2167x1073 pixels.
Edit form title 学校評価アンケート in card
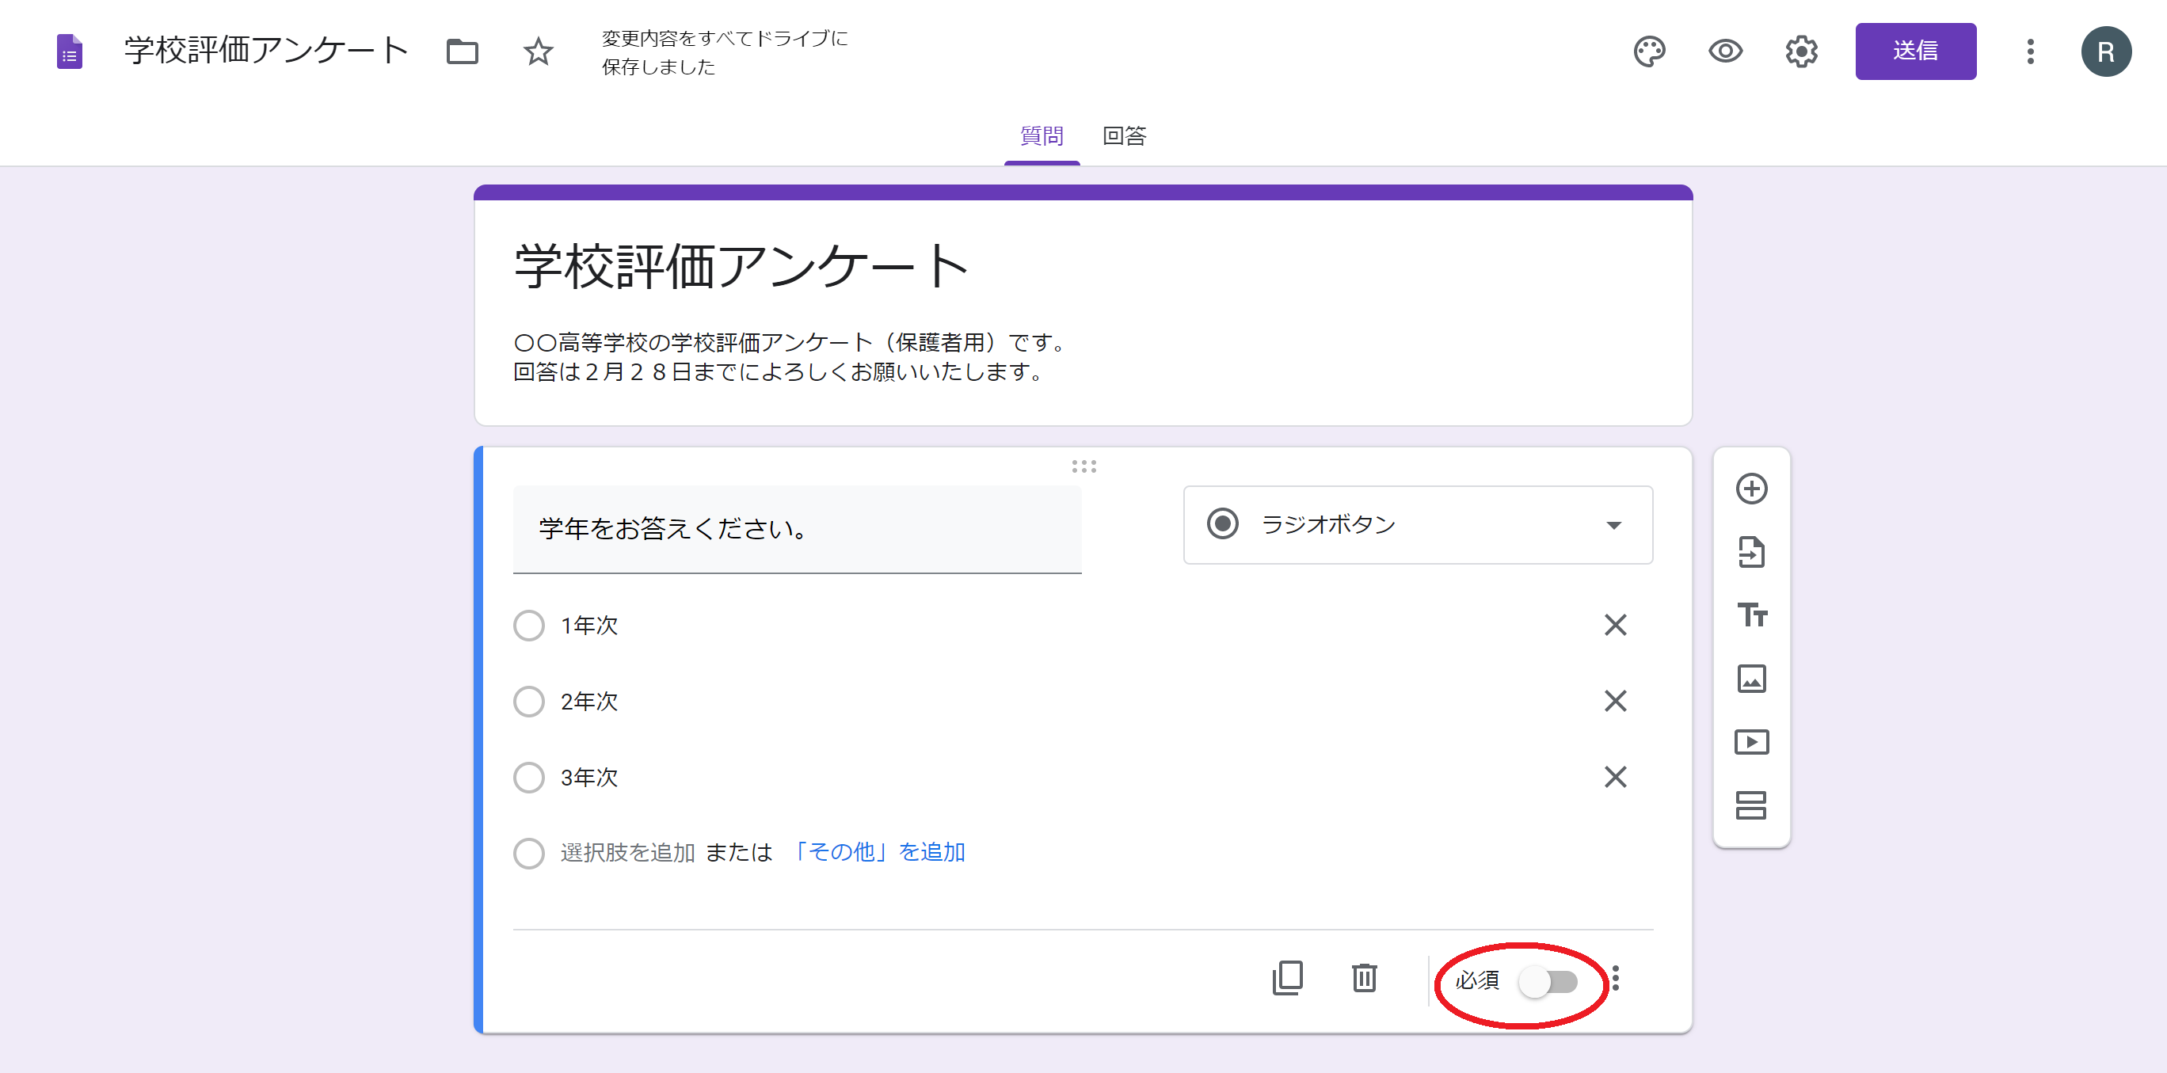pyautogui.click(x=741, y=267)
